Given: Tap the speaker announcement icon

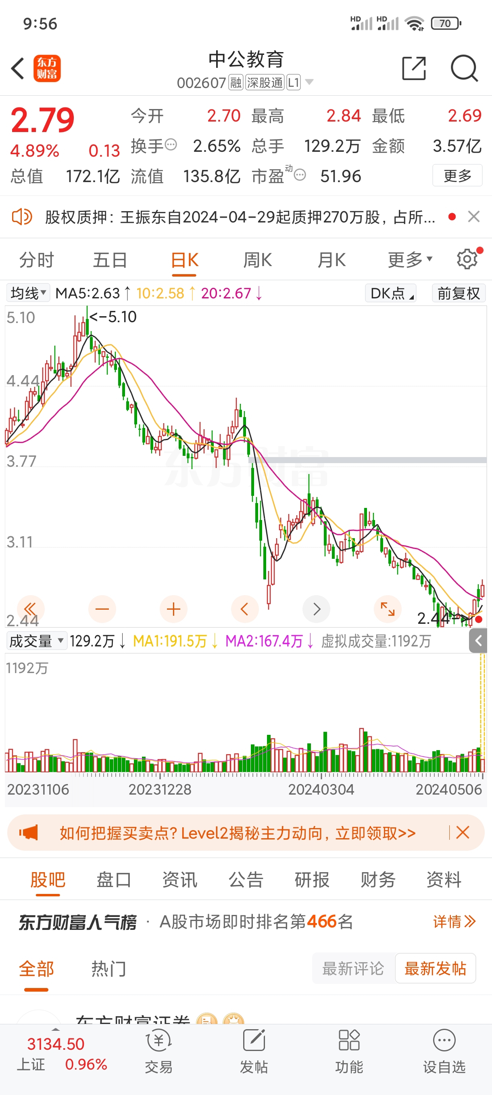Looking at the screenshot, I should click(x=22, y=217).
